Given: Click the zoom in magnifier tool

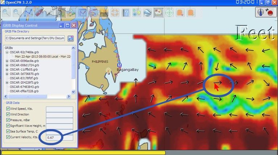Looking at the screenshot, I should (x=6, y=13).
